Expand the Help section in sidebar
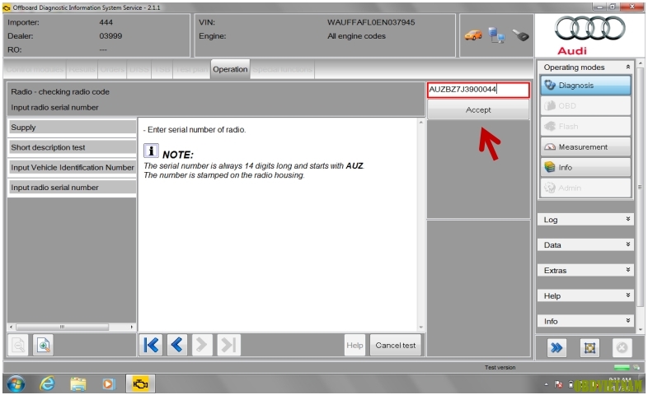This screenshot has width=648, height=395. click(x=585, y=295)
